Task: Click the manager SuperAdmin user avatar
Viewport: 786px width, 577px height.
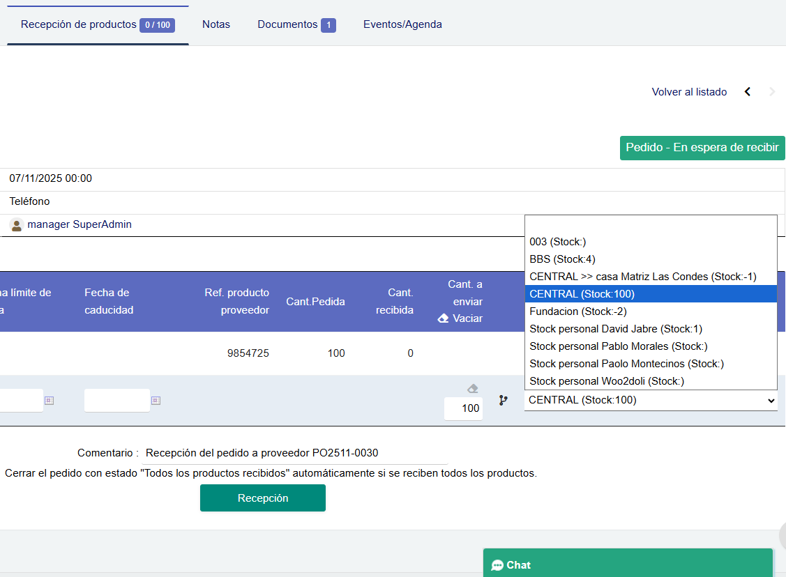Action: [16, 225]
